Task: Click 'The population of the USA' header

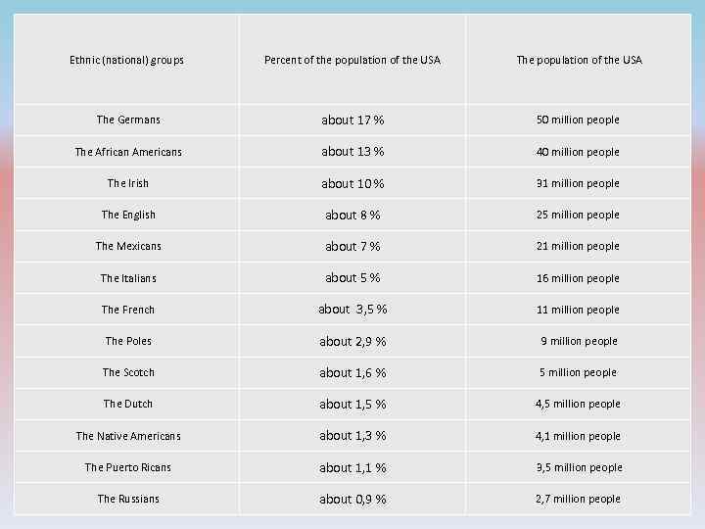Action: [579, 61]
